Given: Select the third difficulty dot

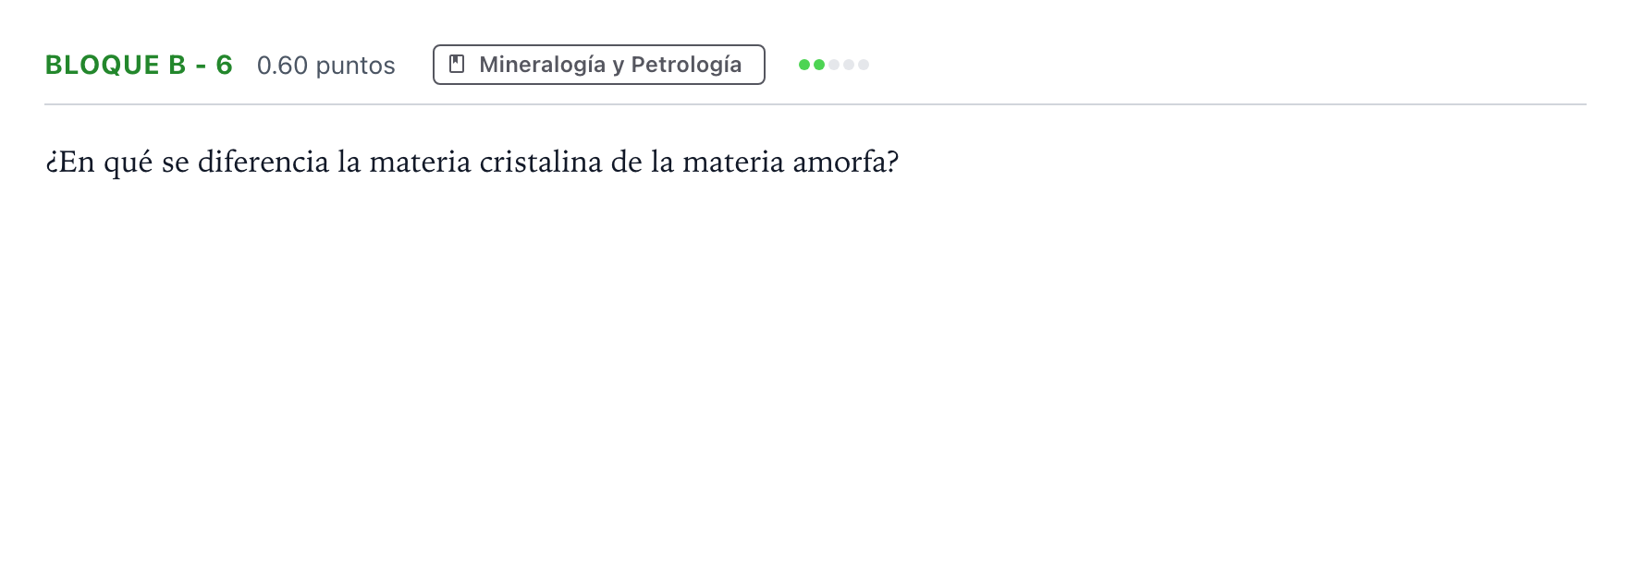Looking at the screenshot, I should [834, 65].
